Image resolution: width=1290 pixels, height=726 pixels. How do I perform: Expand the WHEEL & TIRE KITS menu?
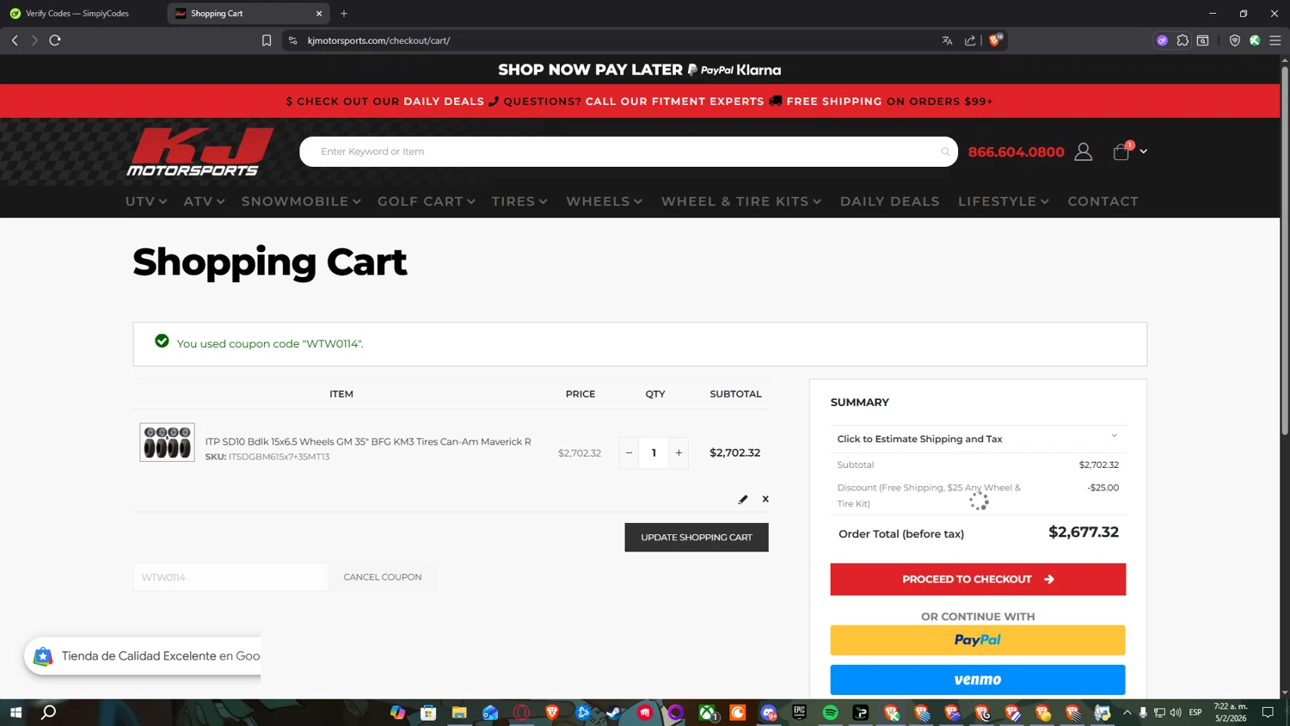[x=741, y=201]
